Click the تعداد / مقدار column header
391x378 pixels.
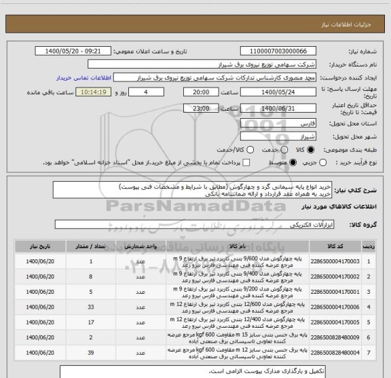[91, 246]
